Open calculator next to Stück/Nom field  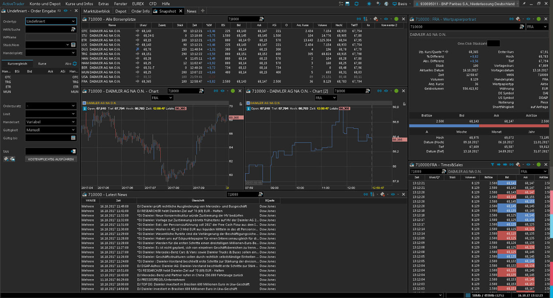coord(73,45)
